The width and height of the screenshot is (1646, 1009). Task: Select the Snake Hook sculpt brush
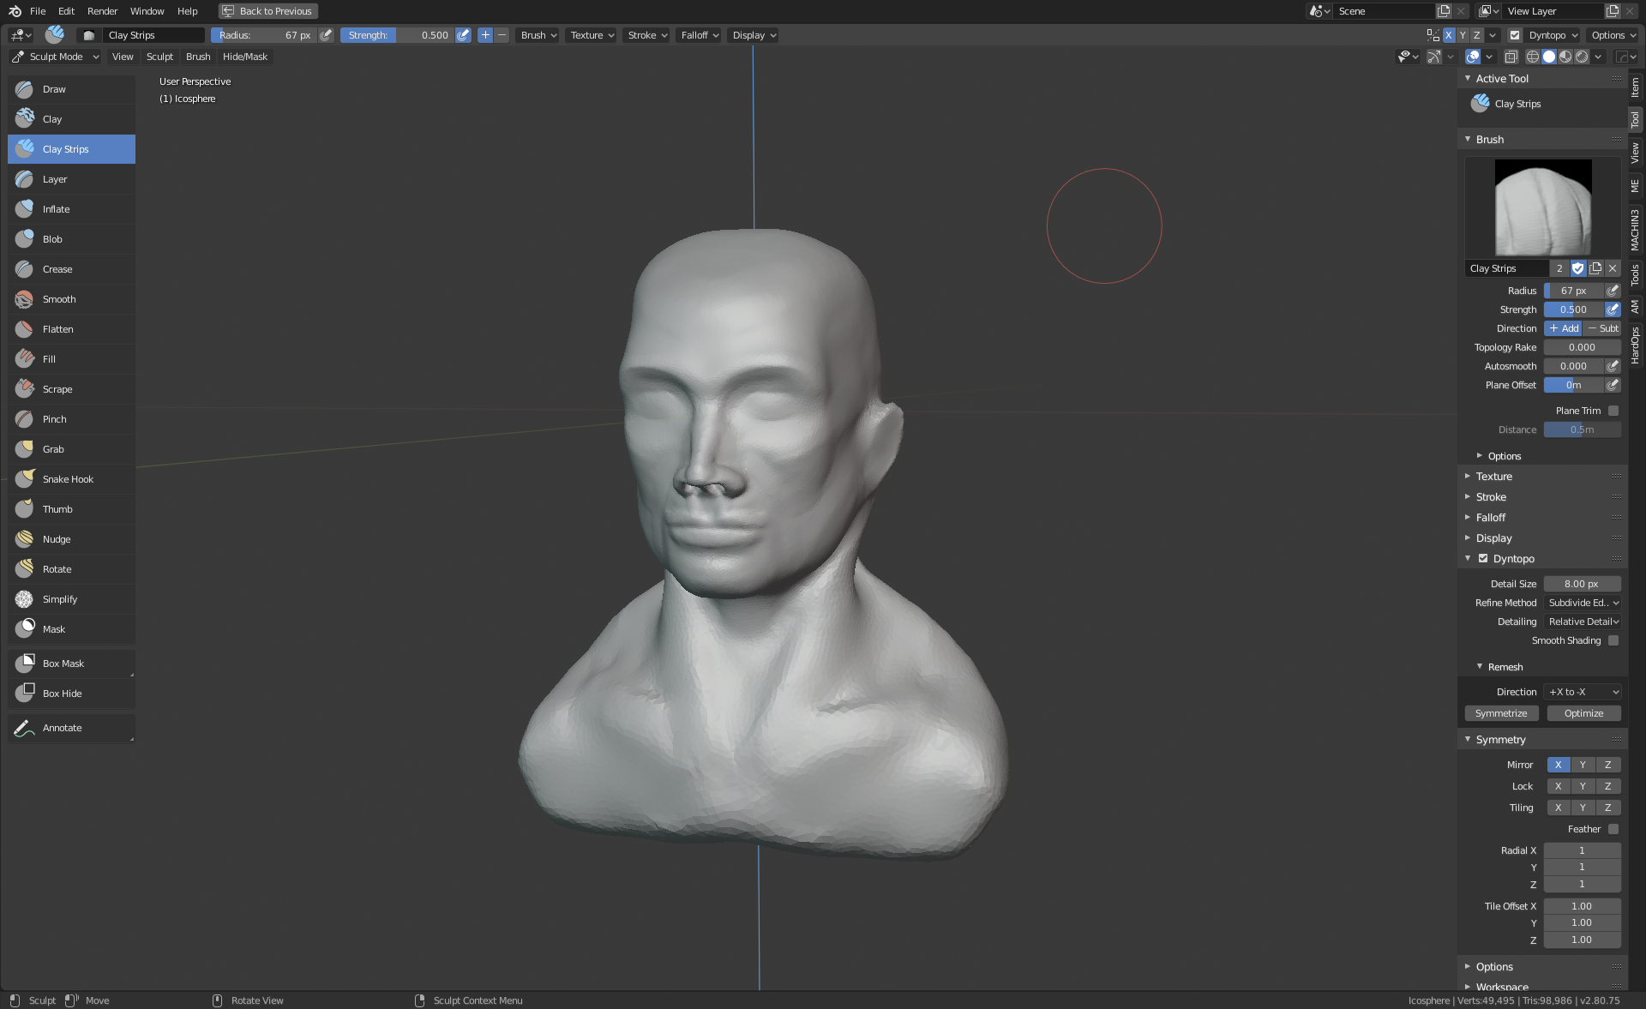click(68, 479)
